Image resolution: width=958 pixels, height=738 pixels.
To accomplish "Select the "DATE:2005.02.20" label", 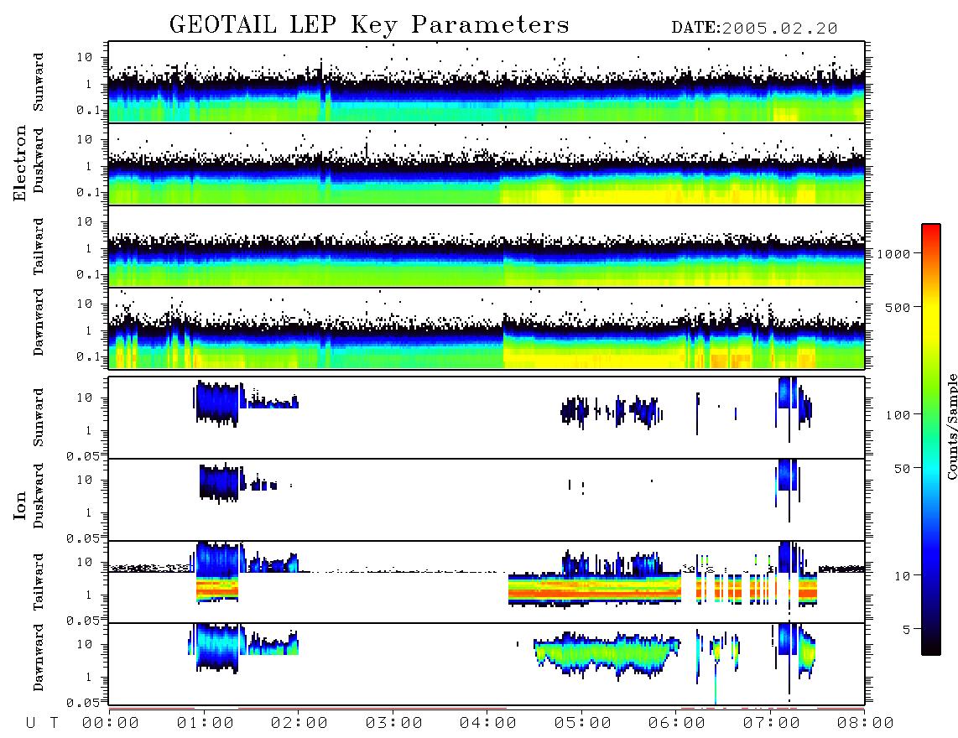I will click(x=754, y=29).
